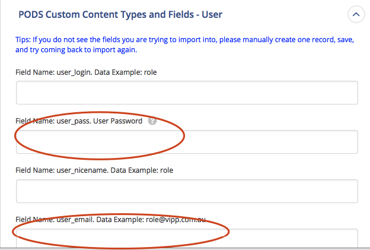370x250 pixels.
Task: Click the user_pass input field
Action: pyautogui.click(x=187, y=142)
